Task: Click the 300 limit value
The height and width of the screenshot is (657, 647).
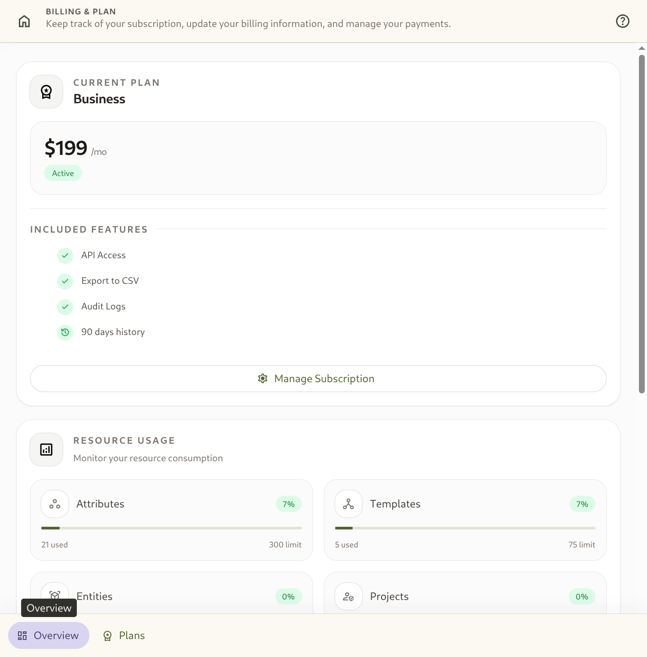Action: 285,545
